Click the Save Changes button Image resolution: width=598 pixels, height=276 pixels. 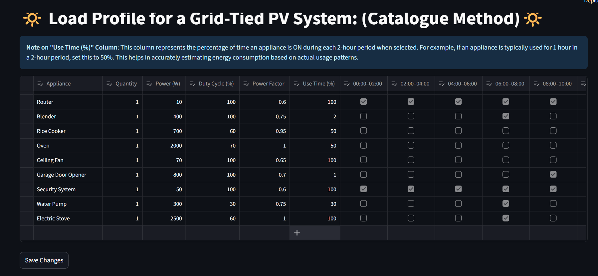(x=44, y=260)
